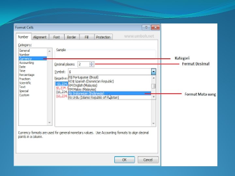The width and height of the screenshot is (235, 176).
Task: Select first highlighted negative number format
Action: [x=62, y=84]
